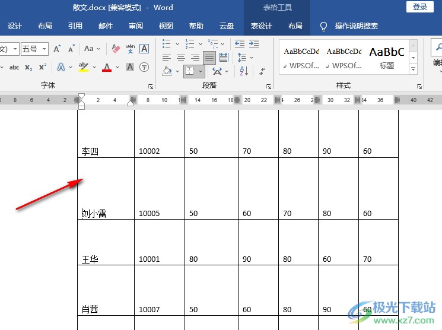This screenshot has width=442, height=330.
Task: Click the 操作说明搜索 search box
Action: (357, 26)
